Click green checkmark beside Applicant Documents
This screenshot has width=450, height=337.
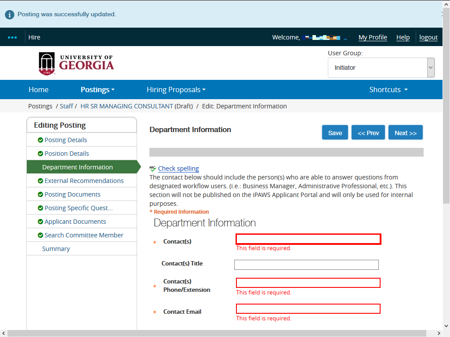(40, 222)
